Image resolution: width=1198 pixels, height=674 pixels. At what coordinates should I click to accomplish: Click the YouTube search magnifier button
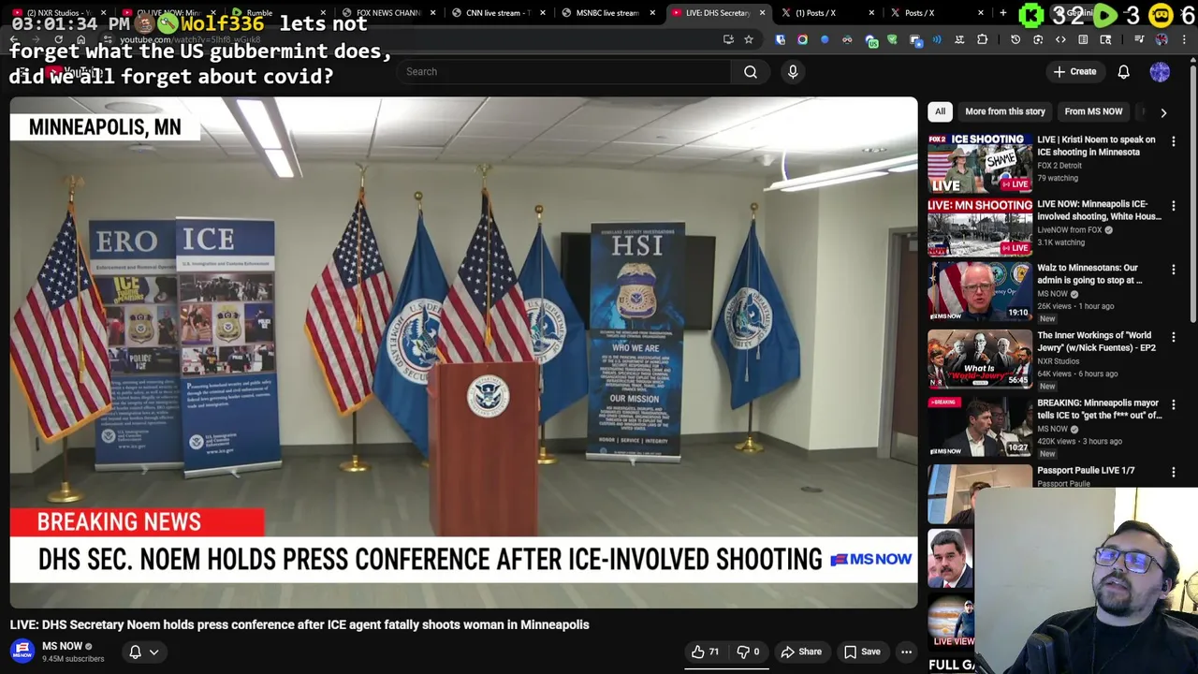pos(751,71)
